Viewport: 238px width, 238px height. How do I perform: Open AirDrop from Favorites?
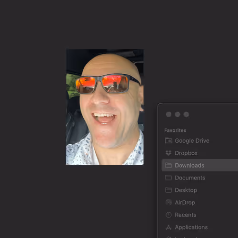tap(199, 202)
